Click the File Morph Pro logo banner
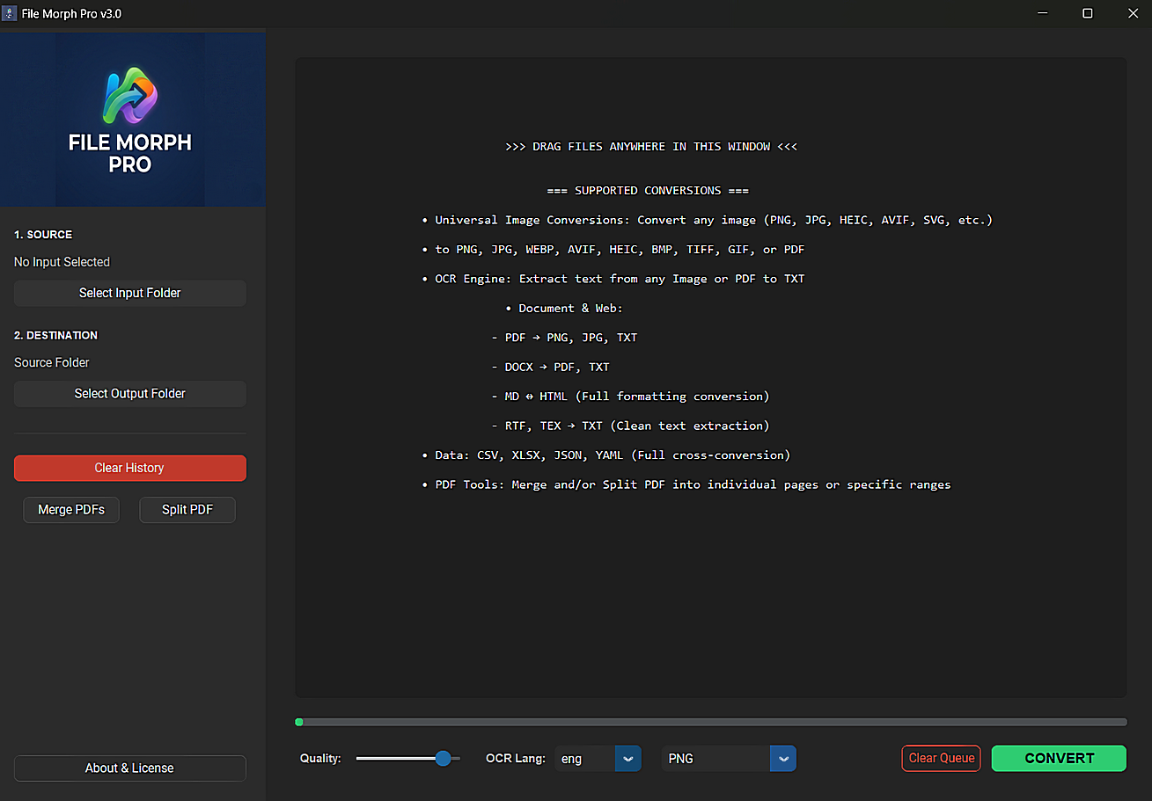This screenshot has height=801, width=1152. pyautogui.click(x=133, y=120)
